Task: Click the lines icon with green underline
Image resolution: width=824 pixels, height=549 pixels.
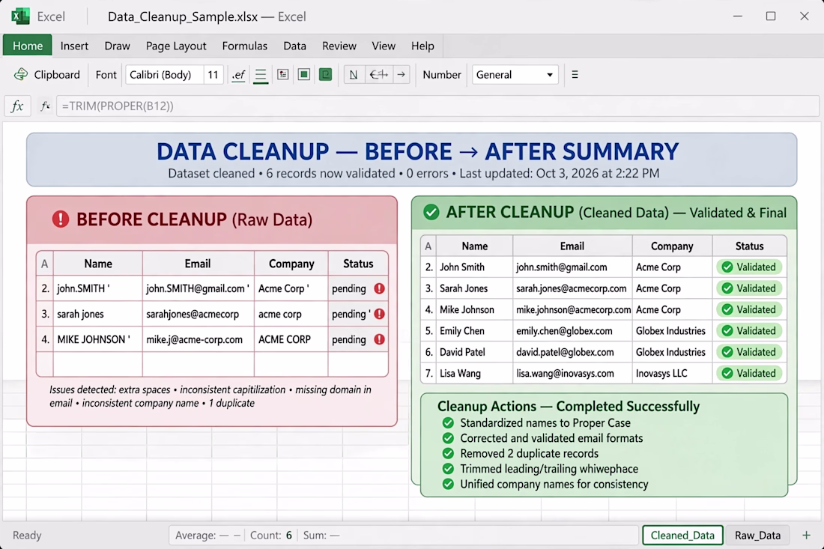Action: pyautogui.click(x=261, y=75)
